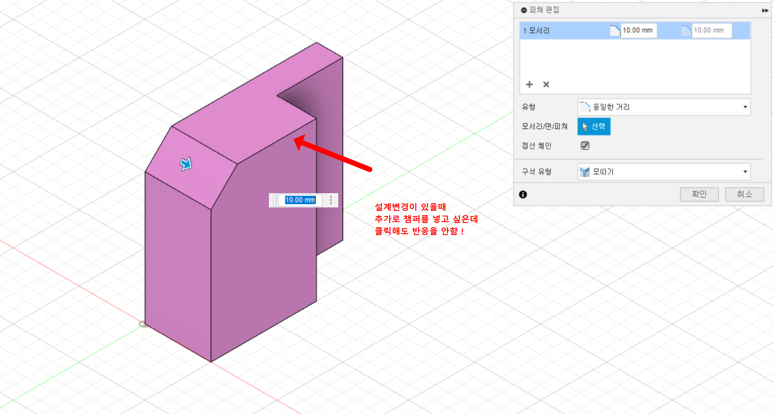Screen dimensions: 774x414
Task: Activate the 선택 edge selection button
Action: coord(594,126)
